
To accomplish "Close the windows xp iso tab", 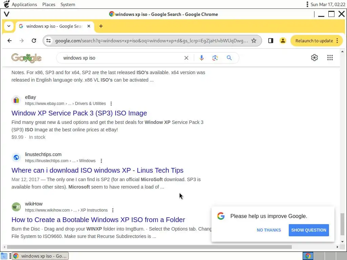I will tap(89, 26).
